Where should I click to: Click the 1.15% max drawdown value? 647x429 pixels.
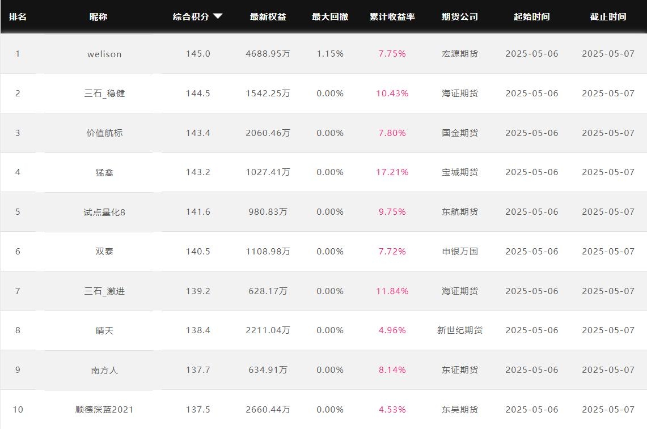pos(330,54)
